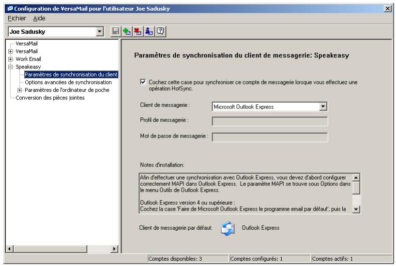The width and height of the screenshot is (396, 266).
Task: Expand the second VersaMail tree node
Action: pos(10,51)
